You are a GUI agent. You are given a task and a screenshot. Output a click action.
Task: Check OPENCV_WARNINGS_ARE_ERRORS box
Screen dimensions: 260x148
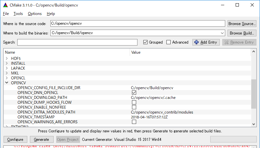pos(134,122)
